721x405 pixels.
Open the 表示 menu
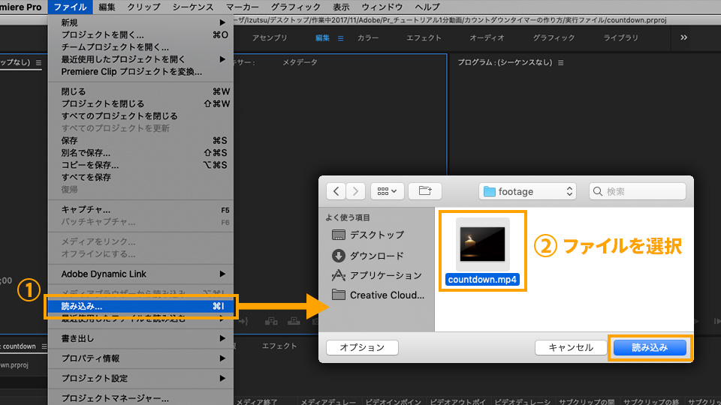(341, 7)
